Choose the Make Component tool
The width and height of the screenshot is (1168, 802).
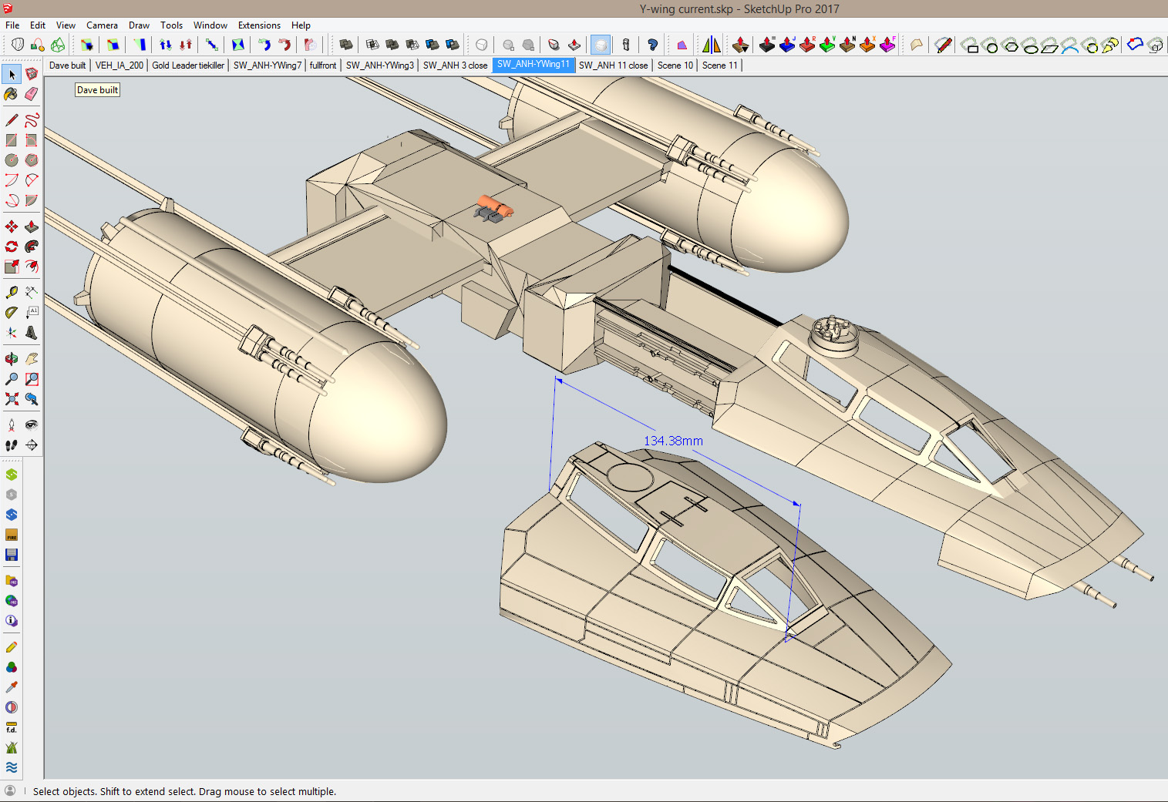pos(32,75)
